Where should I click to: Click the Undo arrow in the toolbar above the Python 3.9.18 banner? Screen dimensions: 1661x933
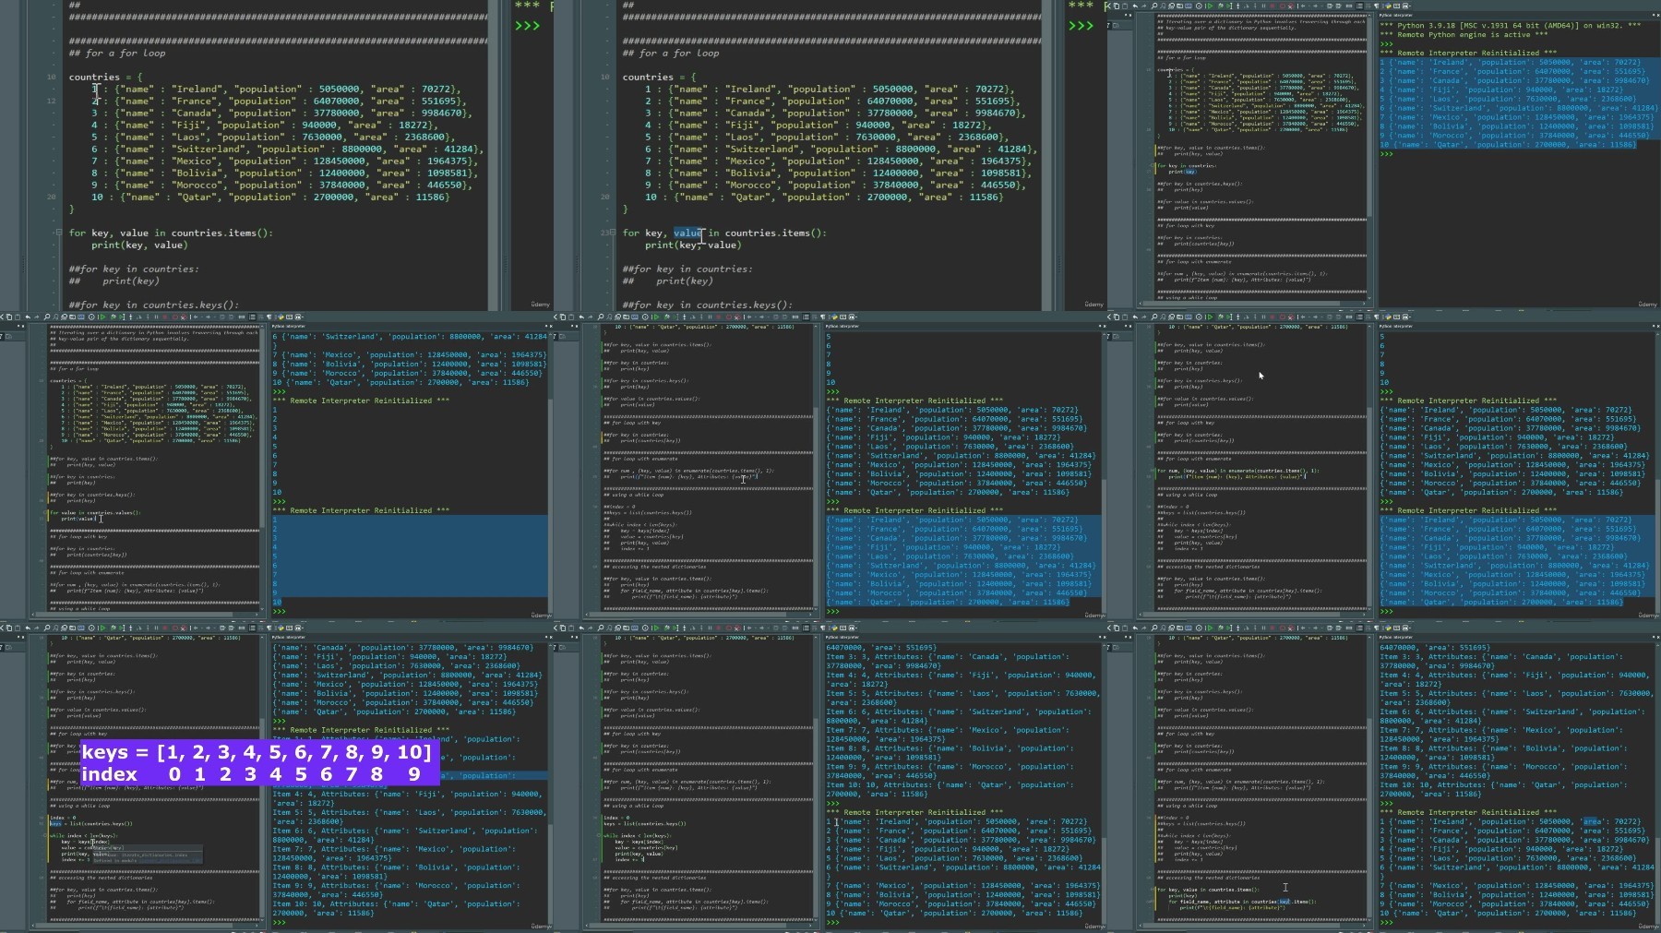(1135, 6)
